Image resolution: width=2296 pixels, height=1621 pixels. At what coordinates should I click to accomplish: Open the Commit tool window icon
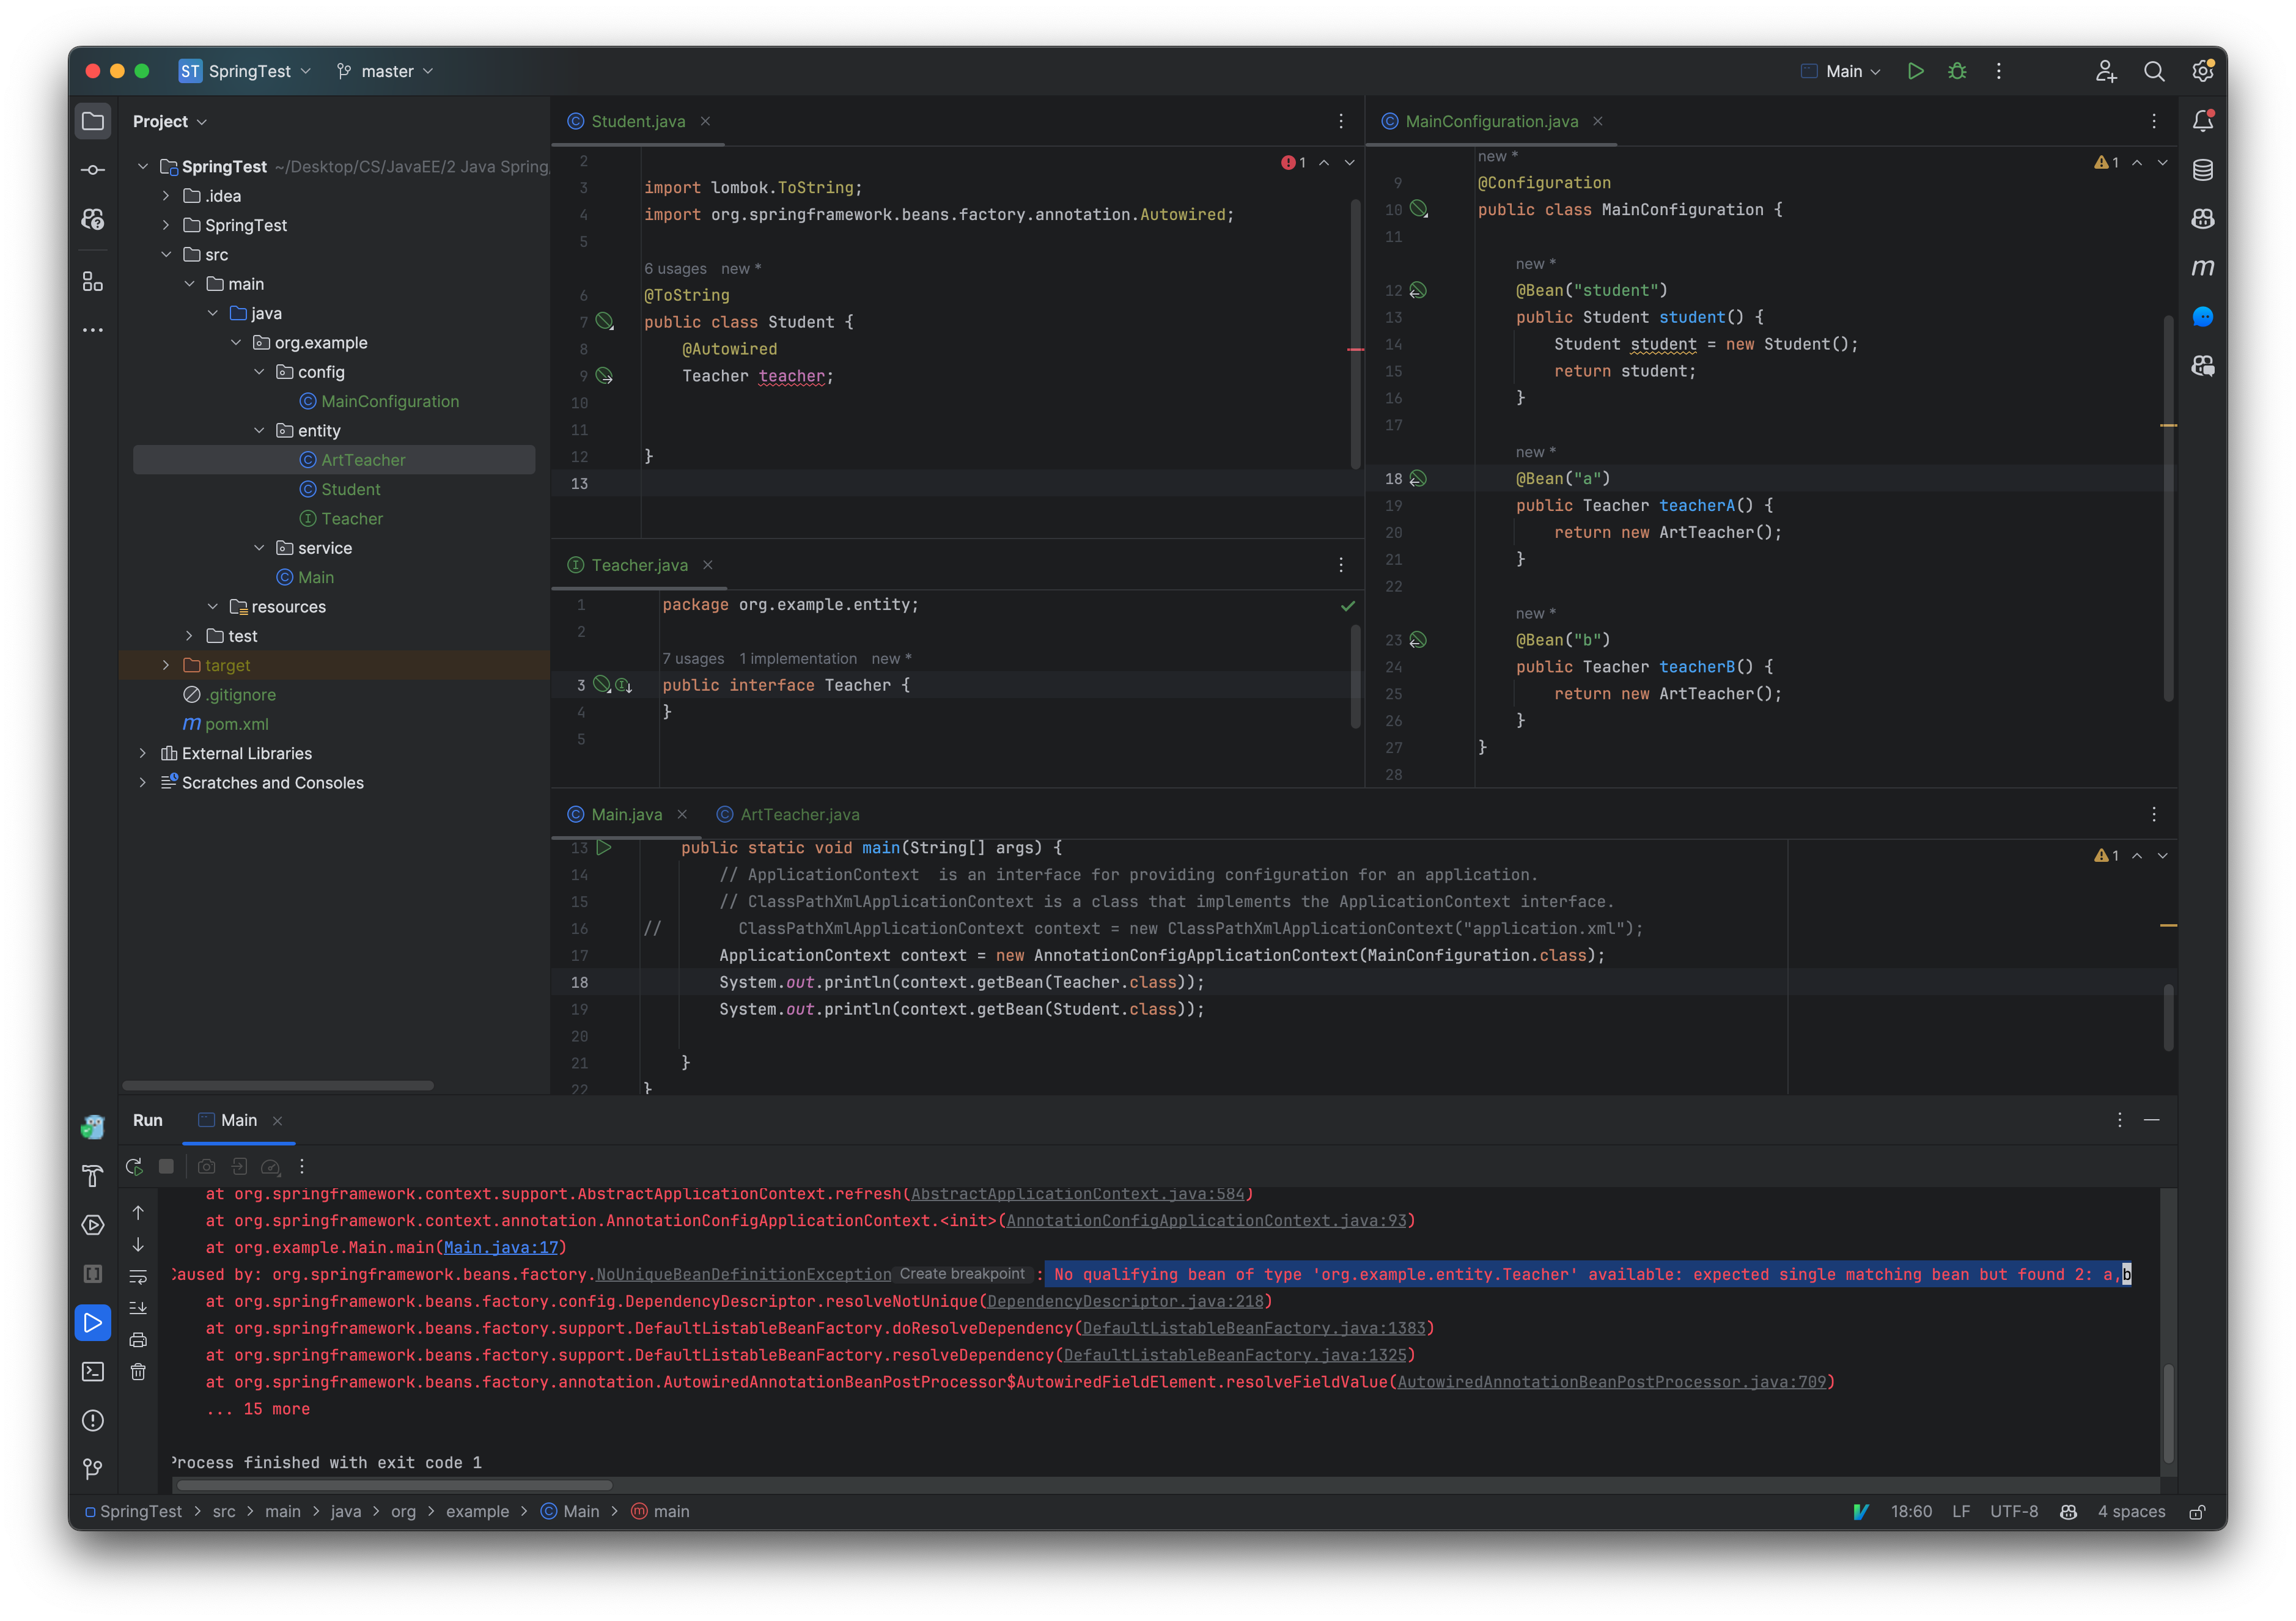coord(92,169)
